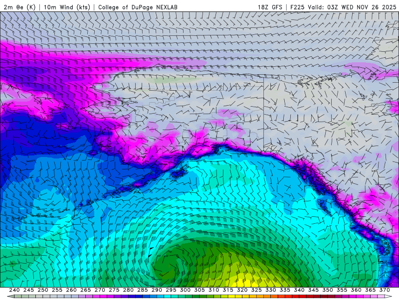The height and width of the screenshot is (299, 399).
Task: Click the "2m θe (K)" title label
Action: coord(19,7)
